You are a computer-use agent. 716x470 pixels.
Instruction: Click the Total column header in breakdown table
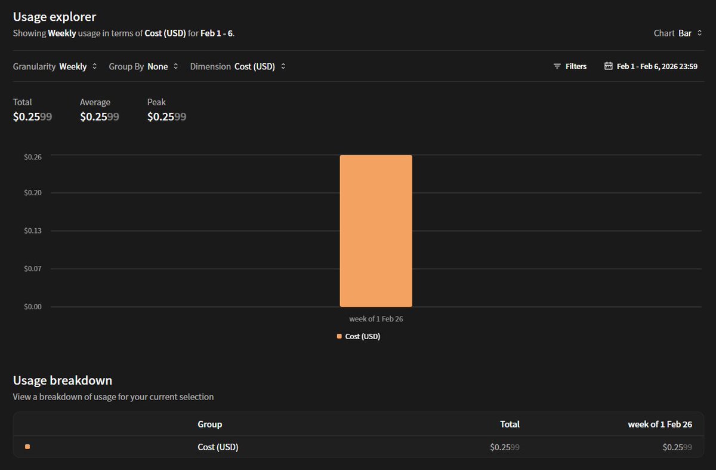510,424
